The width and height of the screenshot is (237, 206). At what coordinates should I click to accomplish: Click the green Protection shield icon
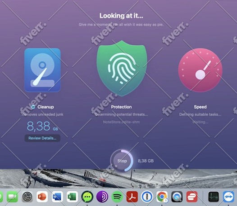coord(122,68)
